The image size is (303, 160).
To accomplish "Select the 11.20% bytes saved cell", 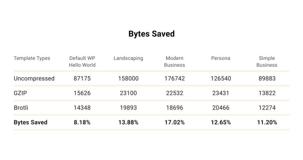I will pyautogui.click(x=267, y=122).
